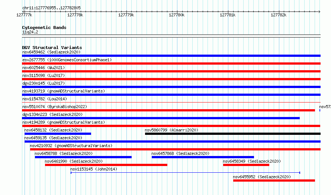Select the nsv1153145 (John2014) label
Image resolution: width=331 pixels, height=195 pixels.
coord(94,169)
